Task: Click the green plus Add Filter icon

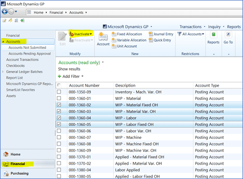Action: point(60,76)
